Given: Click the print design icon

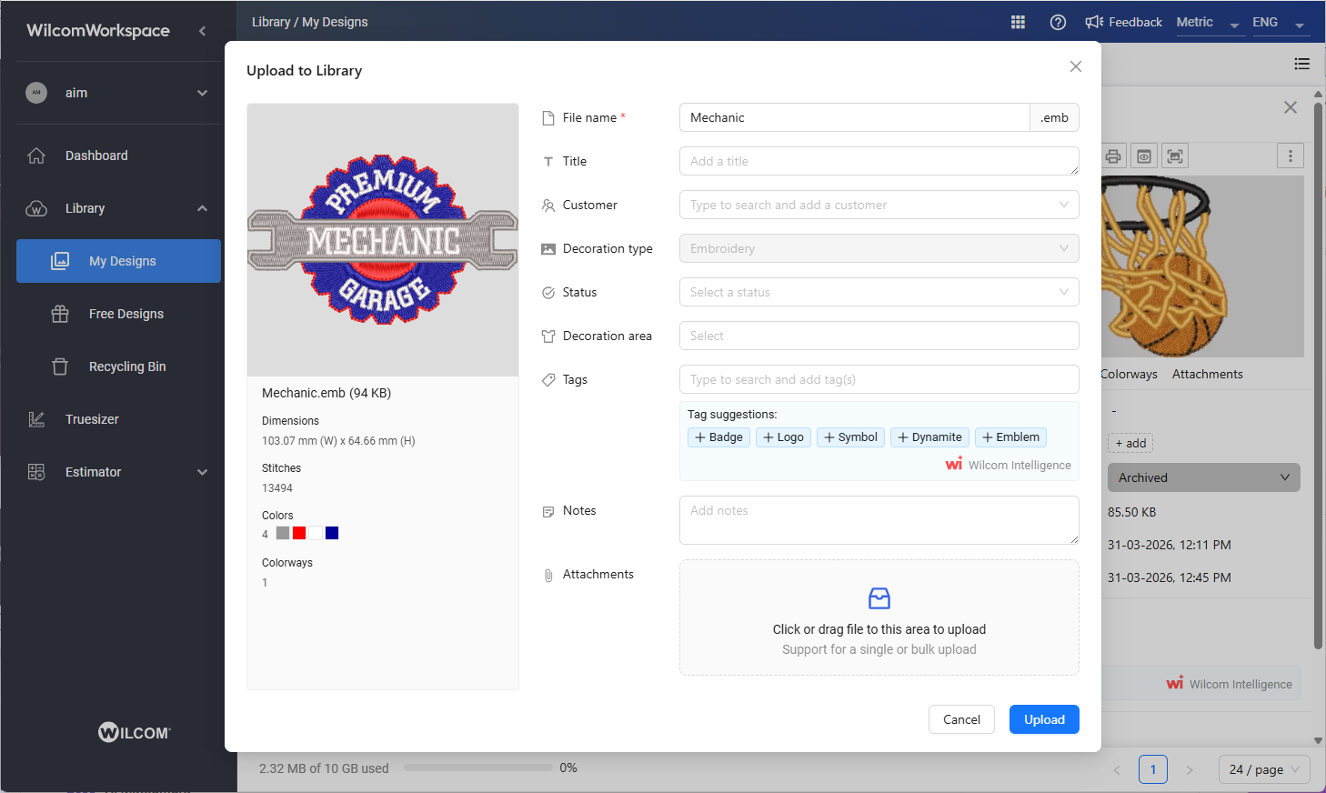Looking at the screenshot, I should [1113, 156].
